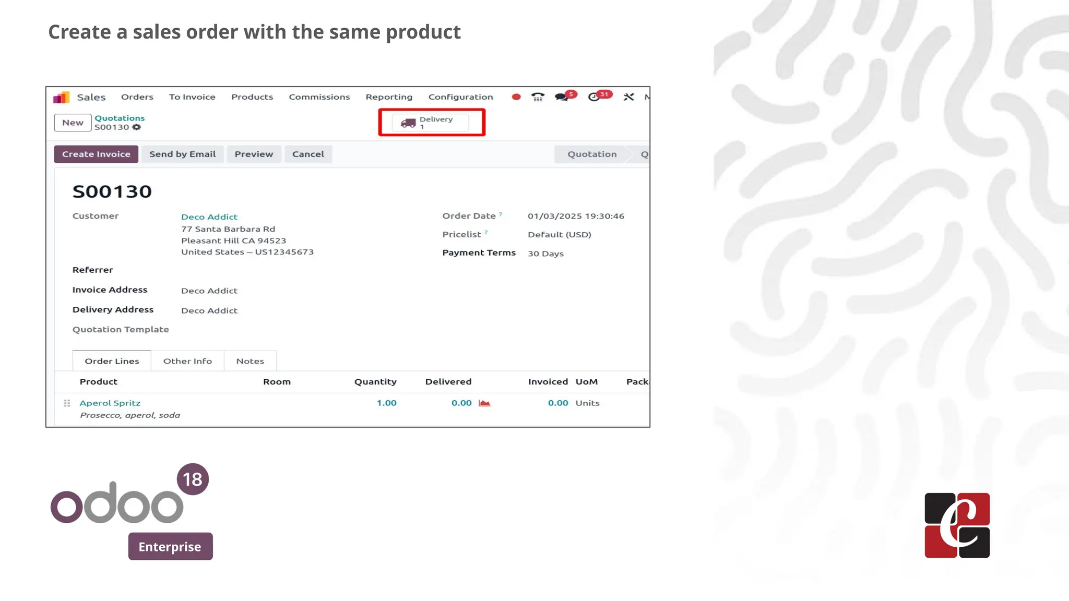
Task: Click the red recording dot icon
Action: [516, 97]
